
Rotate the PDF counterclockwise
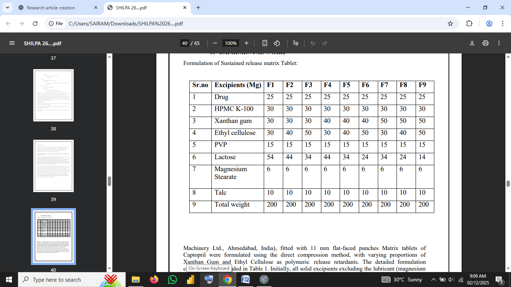pyautogui.click(x=277, y=43)
